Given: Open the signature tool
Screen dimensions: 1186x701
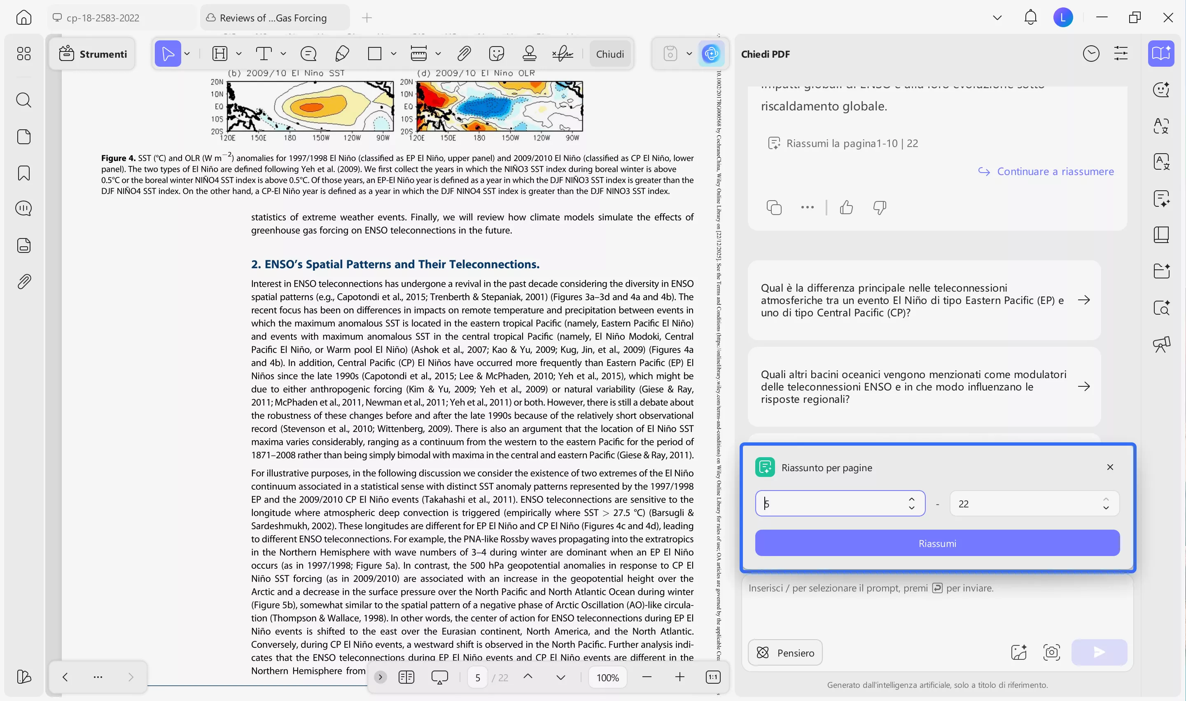Looking at the screenshot, I should [563, 54].
